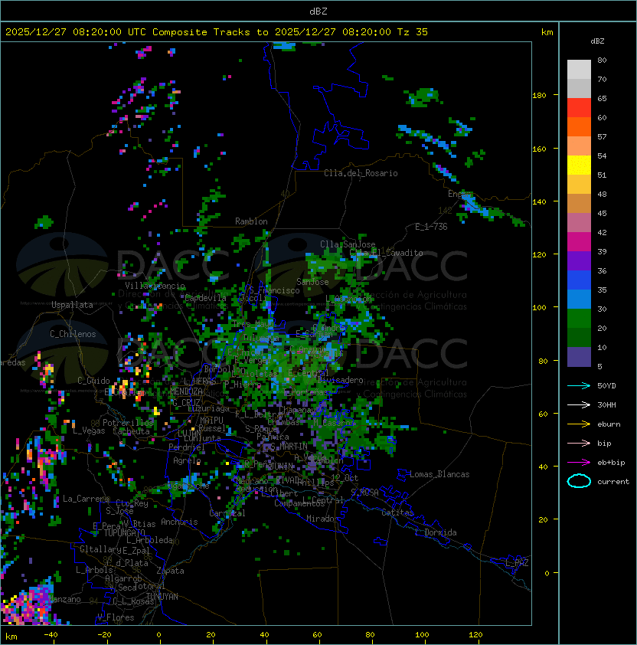Click the -40 tick on horizontal km axis
The width and height of the screenshot is (637, 645).
51,635
